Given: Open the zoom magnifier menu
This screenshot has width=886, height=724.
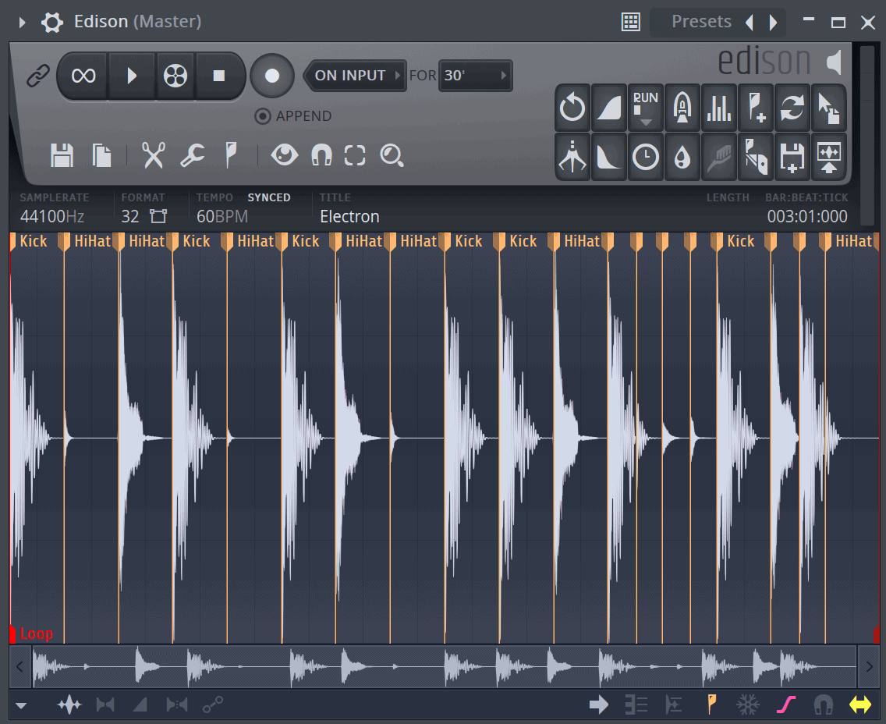Looking at the screenshot, I should (x=392, y=155).
